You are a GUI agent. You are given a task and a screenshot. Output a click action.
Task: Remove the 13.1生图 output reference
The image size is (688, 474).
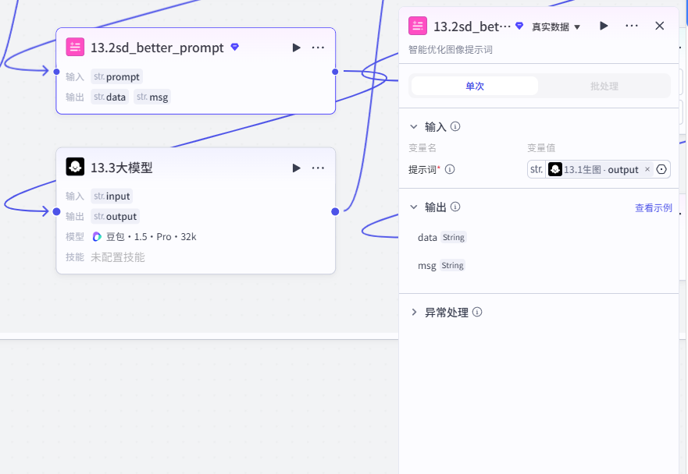point(647,169)
